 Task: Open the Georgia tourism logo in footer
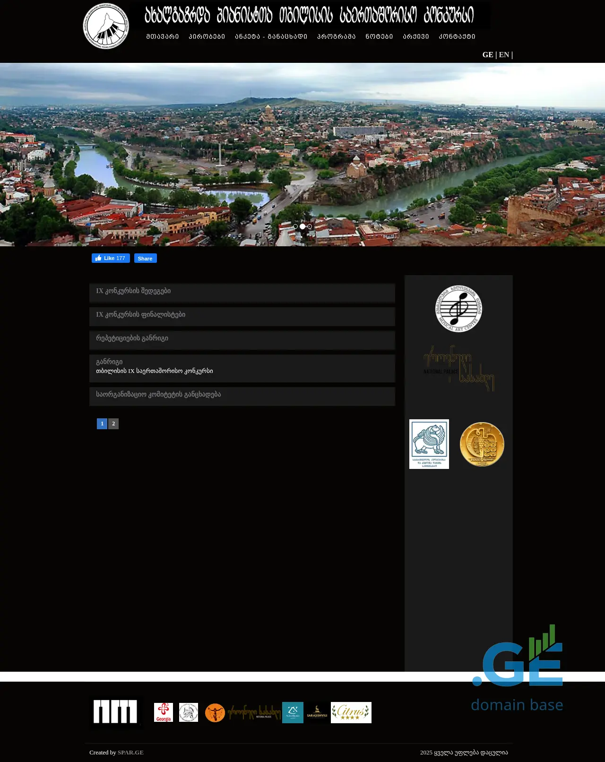click(x=164, y=712)
